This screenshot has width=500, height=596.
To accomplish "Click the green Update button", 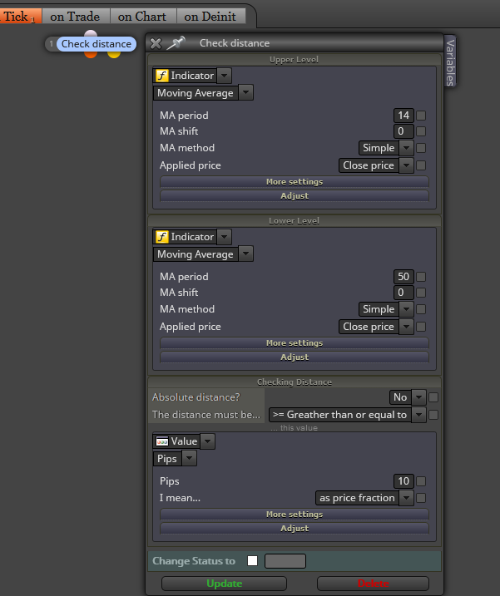I will (224, 583).
